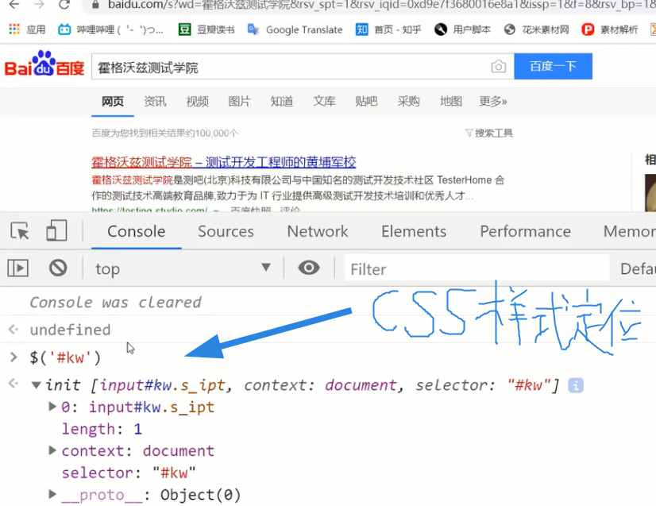
Task: Click the blue info icon after init
Action: (576, 385)
